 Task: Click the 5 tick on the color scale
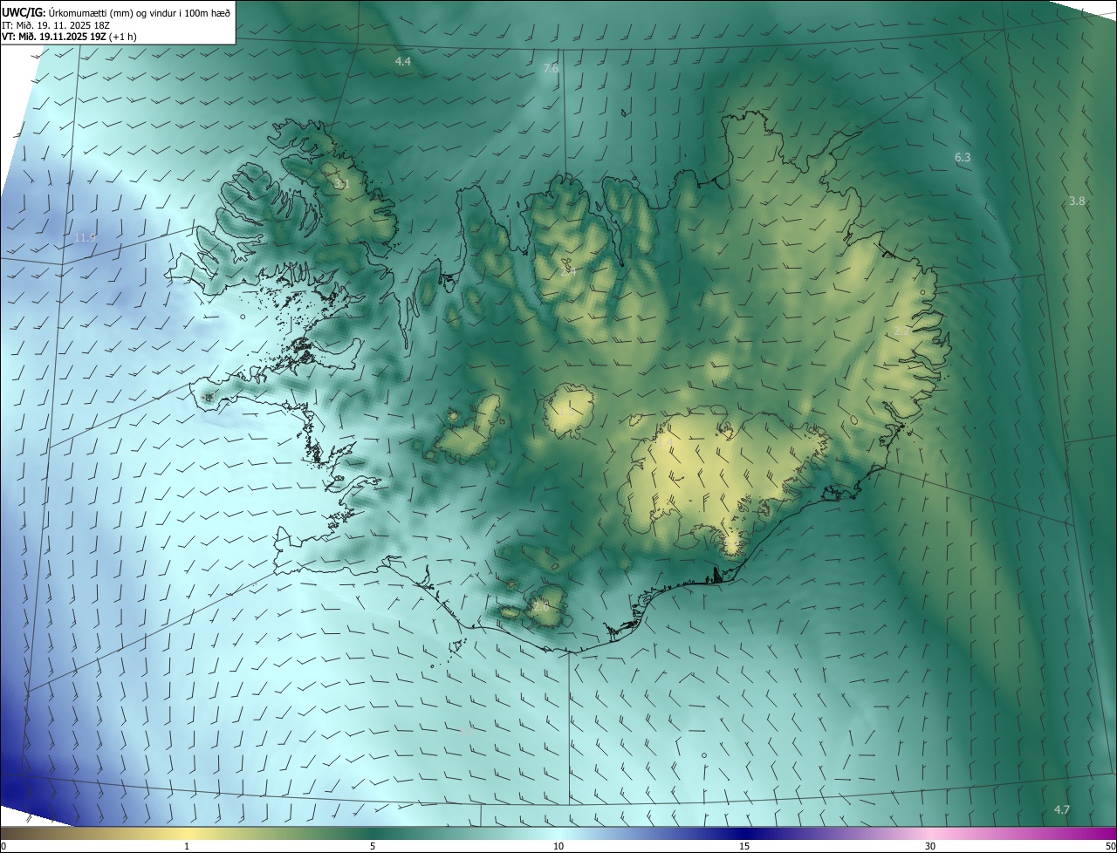pos(373,847)
